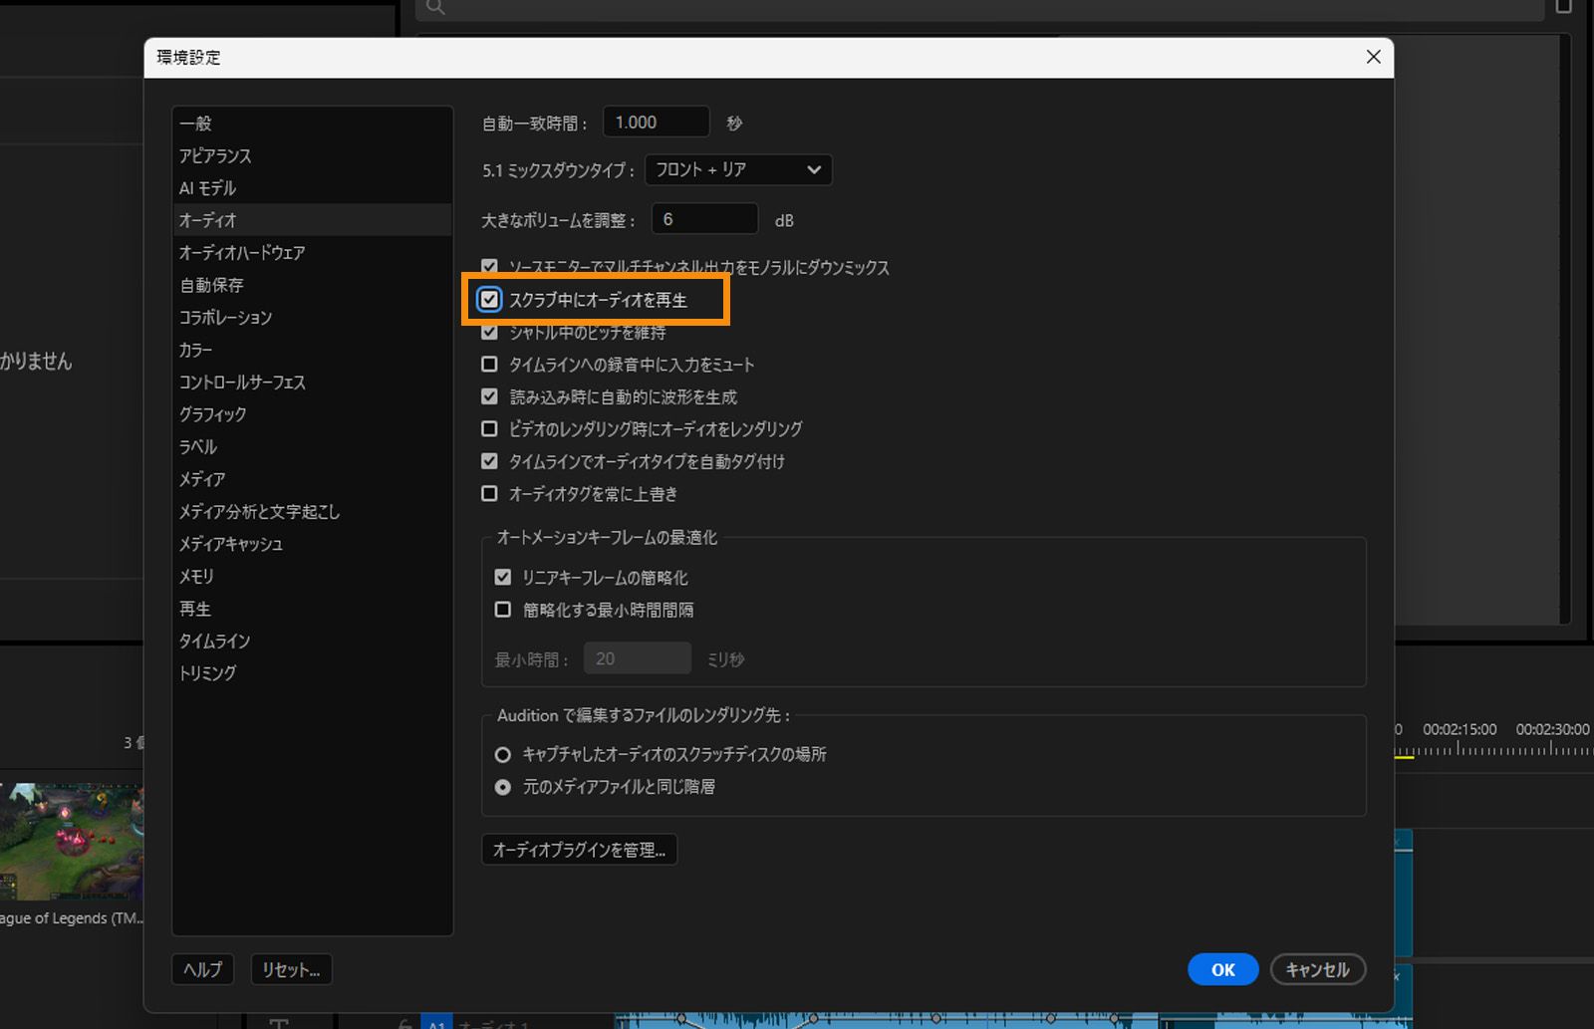
Task: Open the オーディオプラグインを管理 dialog
Action: tap(580, 849)
